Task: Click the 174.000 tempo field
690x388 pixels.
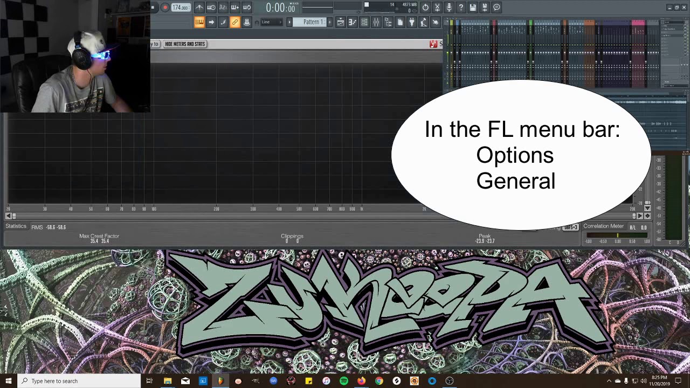Action: (181, 8)
